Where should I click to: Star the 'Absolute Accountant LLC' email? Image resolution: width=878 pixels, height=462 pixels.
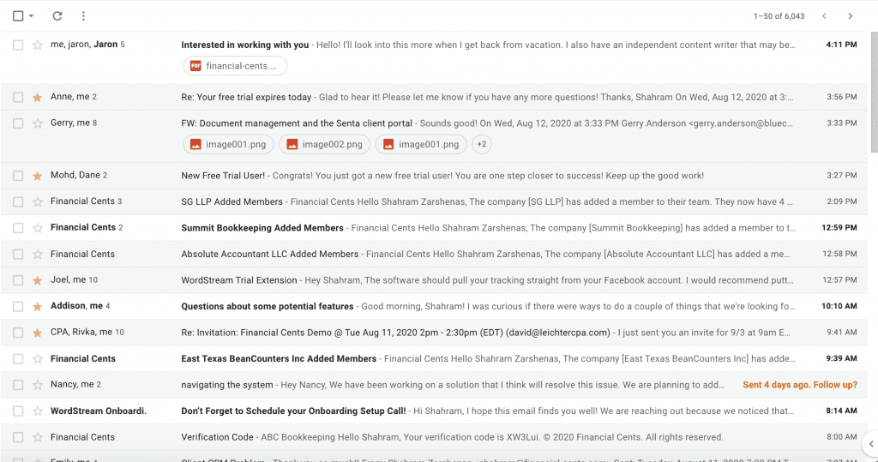coord(38,255)
